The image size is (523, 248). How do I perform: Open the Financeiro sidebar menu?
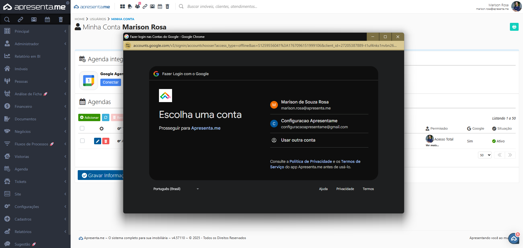[x=35, y=106]
